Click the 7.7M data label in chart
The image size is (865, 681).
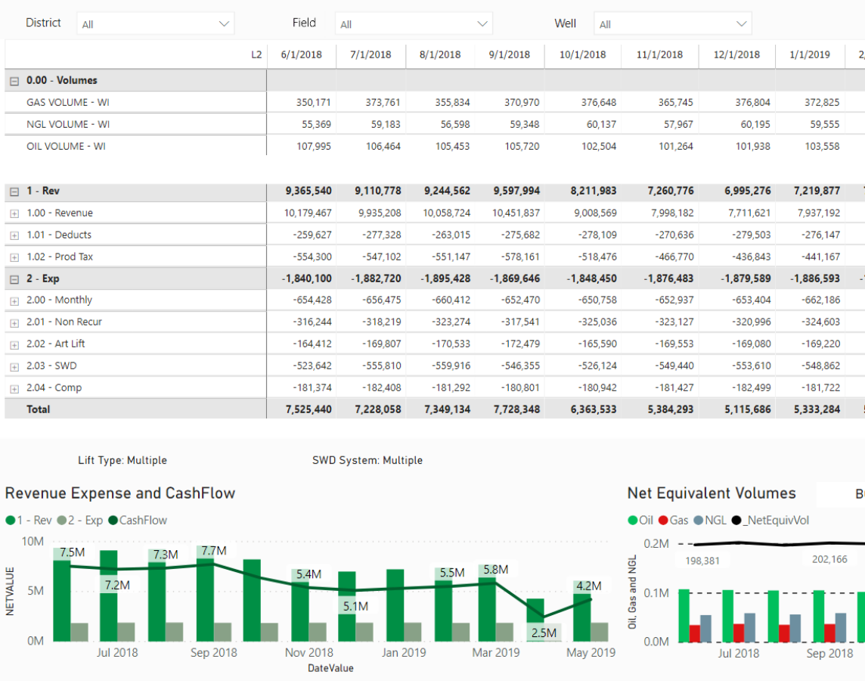click(214, 551)
